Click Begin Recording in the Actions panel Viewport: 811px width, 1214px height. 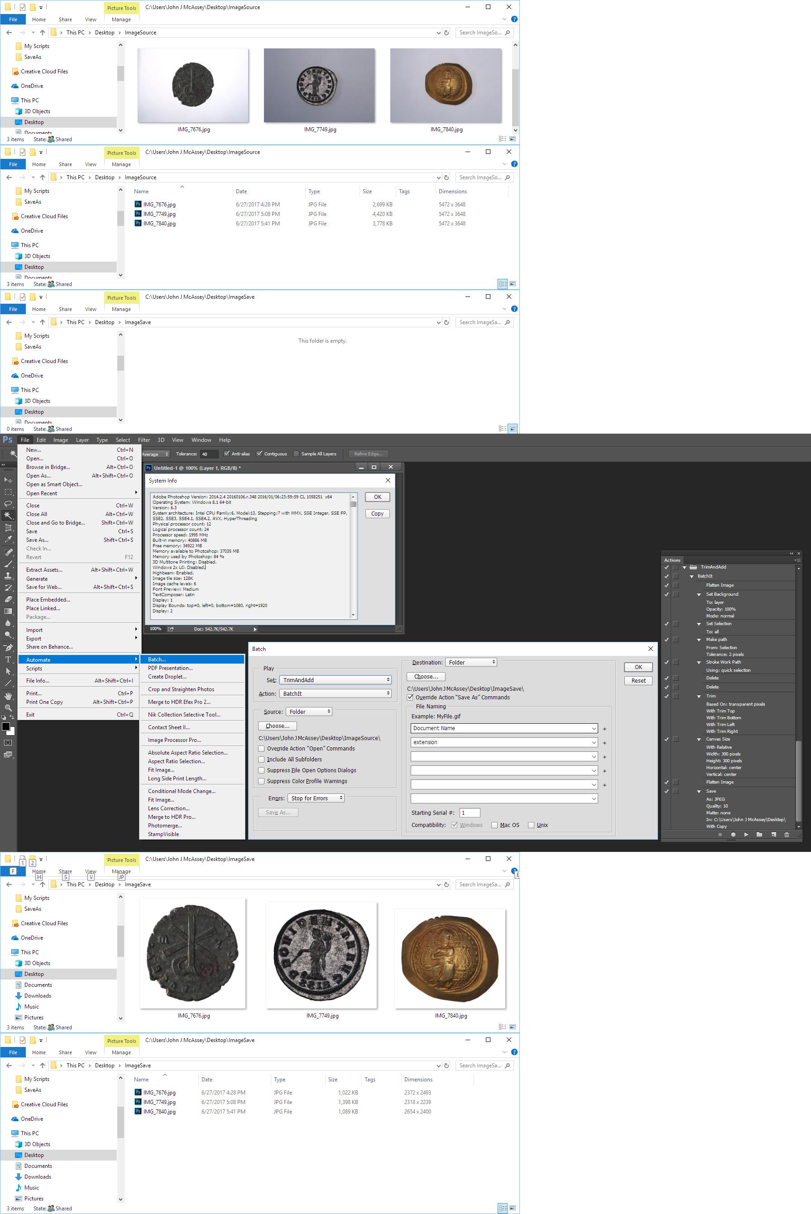point(733,834)
